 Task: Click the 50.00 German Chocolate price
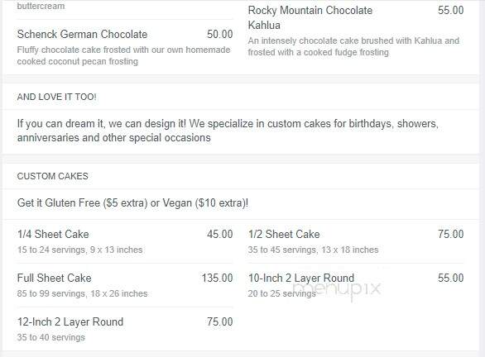(220, 34)
